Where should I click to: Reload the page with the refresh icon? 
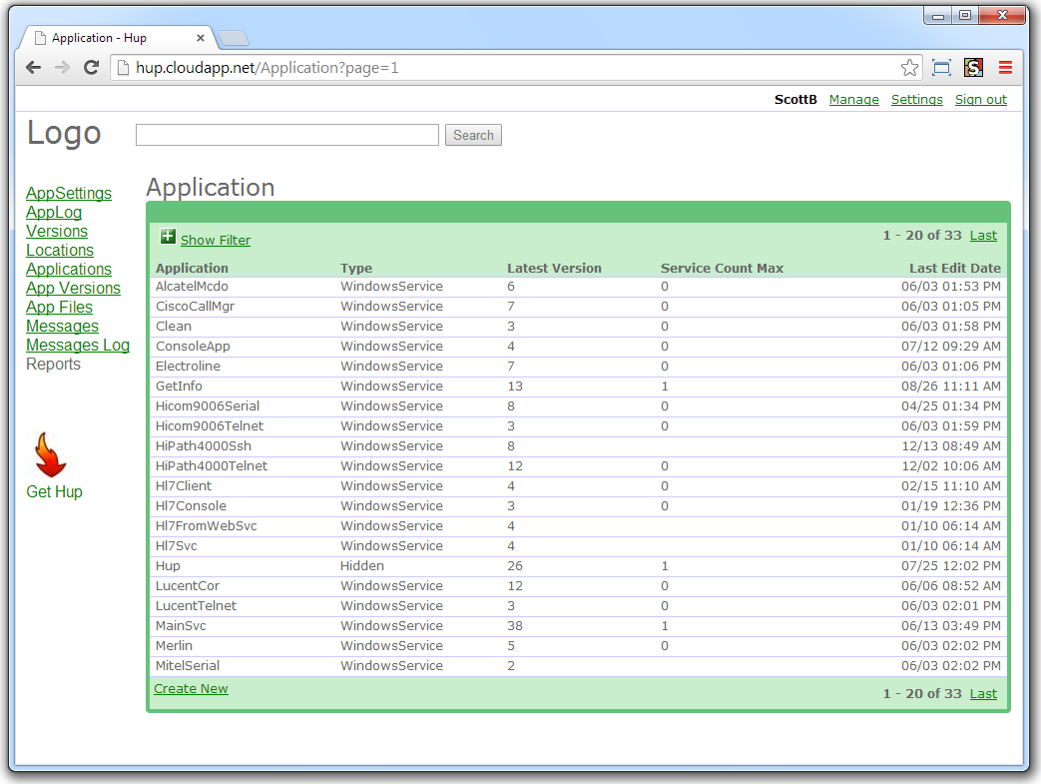point(91,68)
